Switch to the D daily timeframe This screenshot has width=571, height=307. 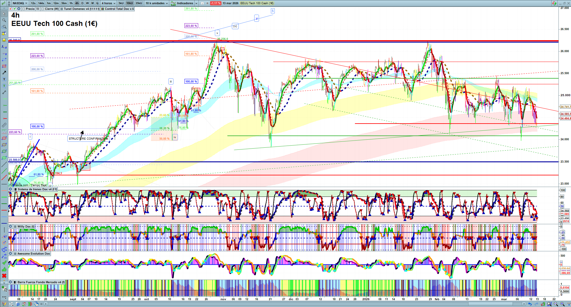tap(83, 3)
